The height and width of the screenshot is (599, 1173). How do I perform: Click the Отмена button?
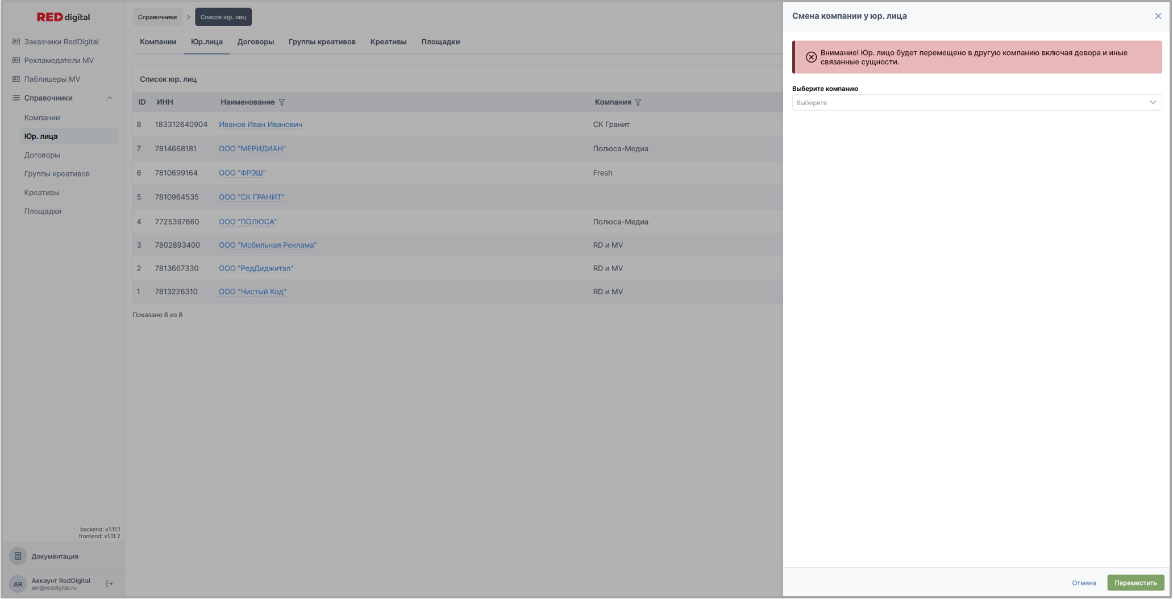click(x=1084, y=583)
